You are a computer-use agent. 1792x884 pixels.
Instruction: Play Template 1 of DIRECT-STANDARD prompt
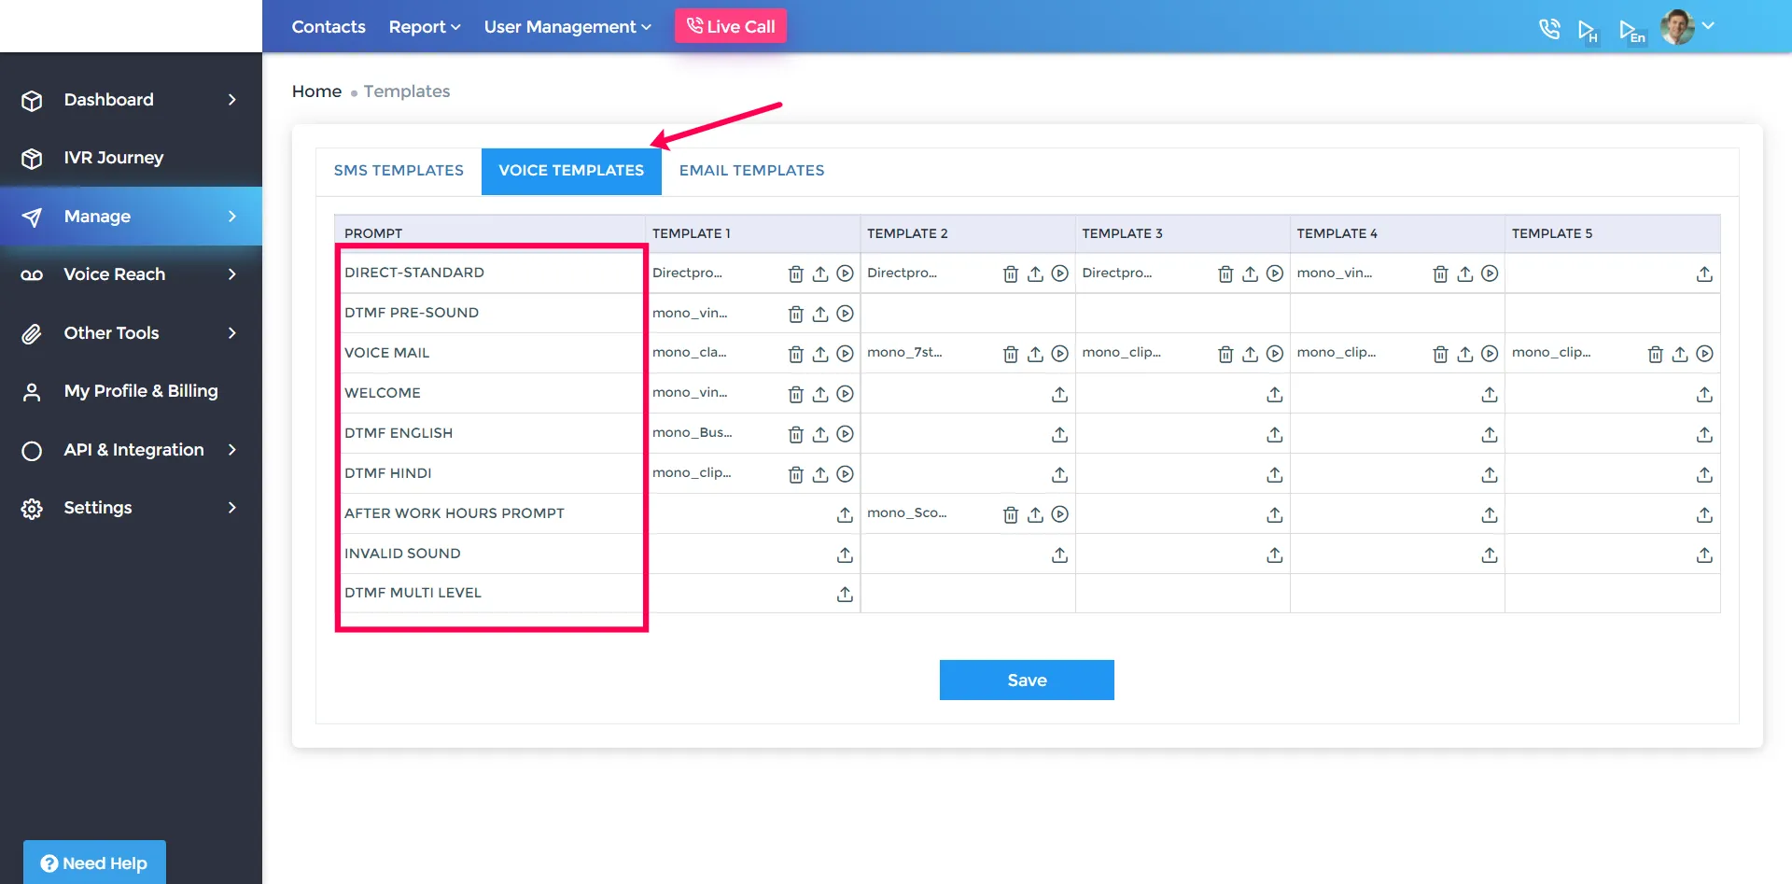[846, 274]
